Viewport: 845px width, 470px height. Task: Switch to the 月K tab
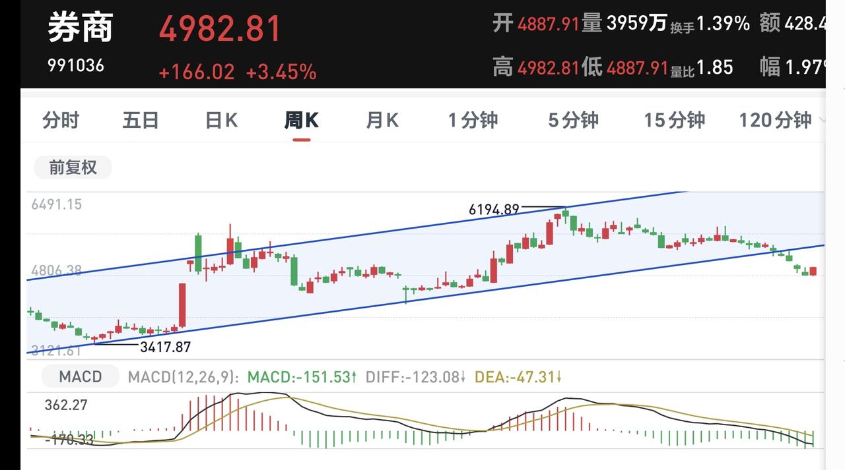click(382, 120)
